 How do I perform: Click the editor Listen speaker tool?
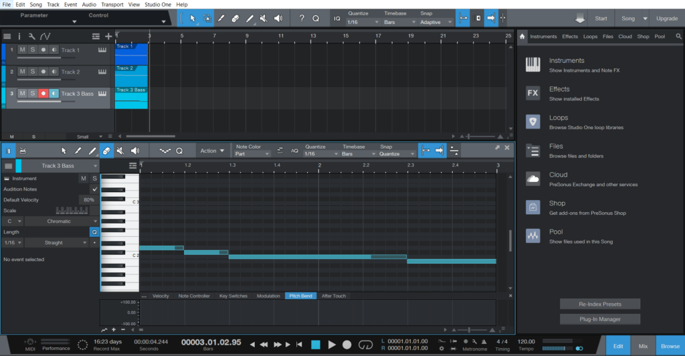[135, 151]
